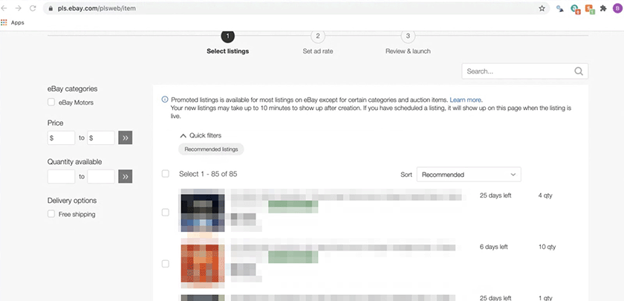The height and width of the screenshot is (301, 624).
Task: Click the teal extension icon with badge
Action: [x=576, y=8]
